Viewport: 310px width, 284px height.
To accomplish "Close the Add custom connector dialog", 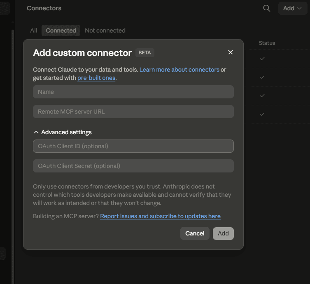I will (x=230, y=52).
